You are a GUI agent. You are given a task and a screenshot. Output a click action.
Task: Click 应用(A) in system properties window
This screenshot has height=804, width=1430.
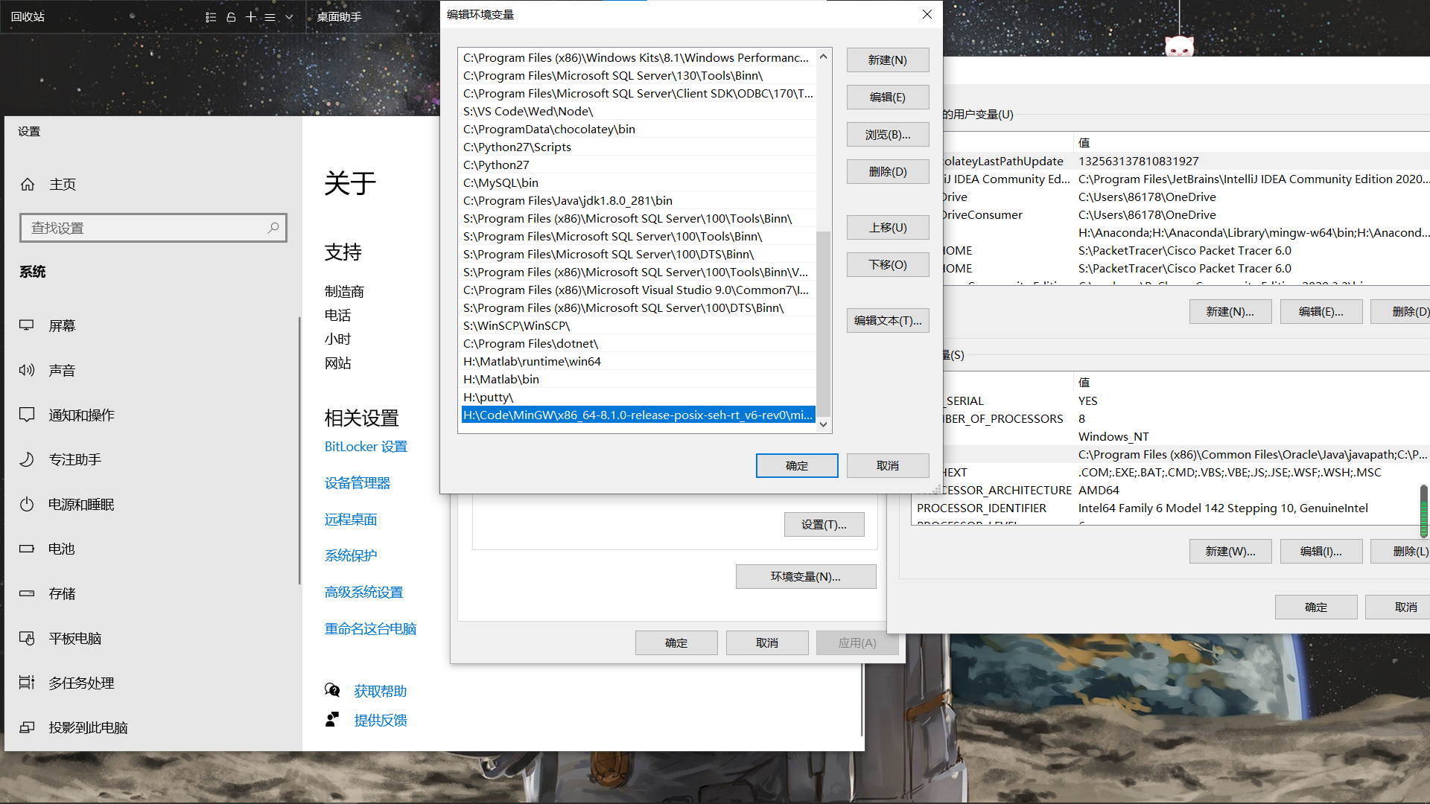click(858, 643)
